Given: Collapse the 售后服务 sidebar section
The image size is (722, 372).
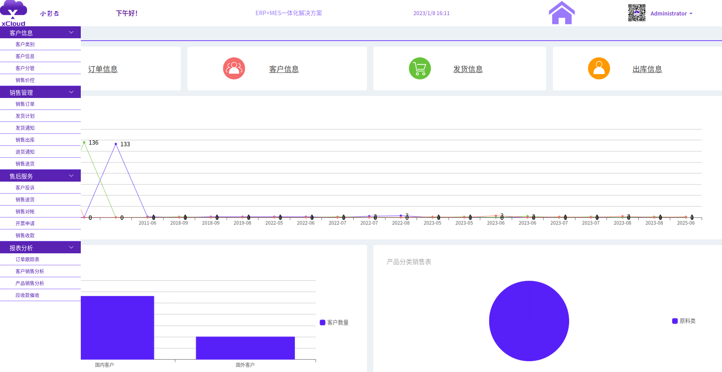Looking at the screenshot, I should click(x=40, y=176).
